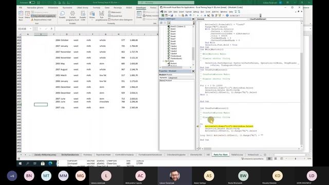
Task: Click the select-all corner of the worksheet
Action: click(x=20, y=34)
